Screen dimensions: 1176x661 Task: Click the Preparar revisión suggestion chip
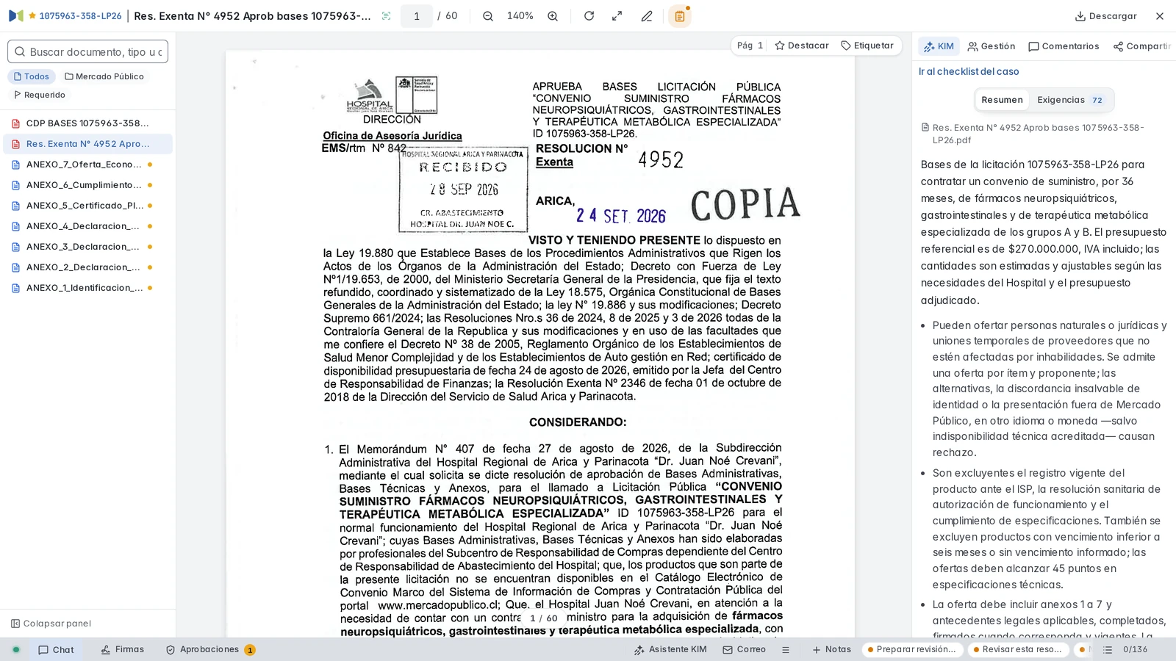912,650
